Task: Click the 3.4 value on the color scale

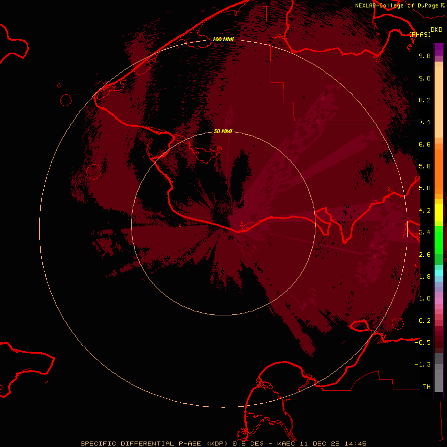Action: [425, 232]
